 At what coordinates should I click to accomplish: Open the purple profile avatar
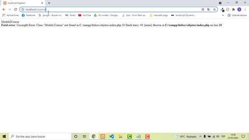tap(239, 9)
